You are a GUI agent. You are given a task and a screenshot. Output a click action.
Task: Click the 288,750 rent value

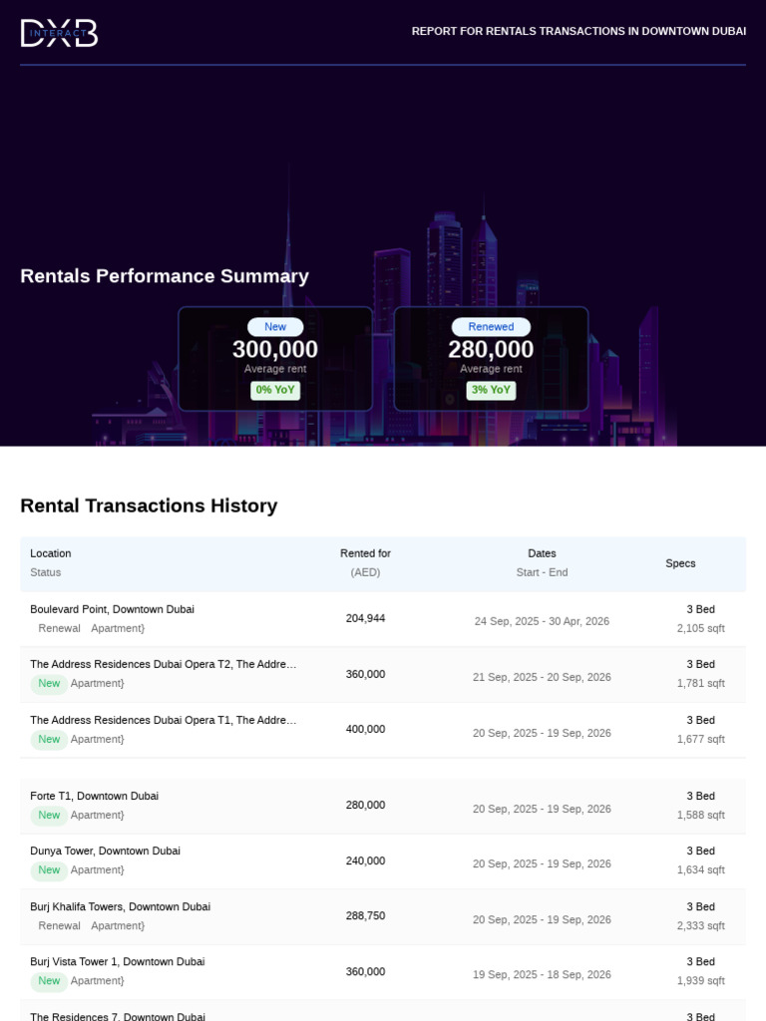(365, 916)
